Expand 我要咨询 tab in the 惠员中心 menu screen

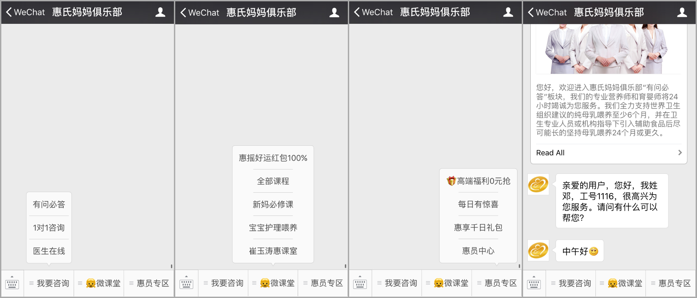pos(397,283)
